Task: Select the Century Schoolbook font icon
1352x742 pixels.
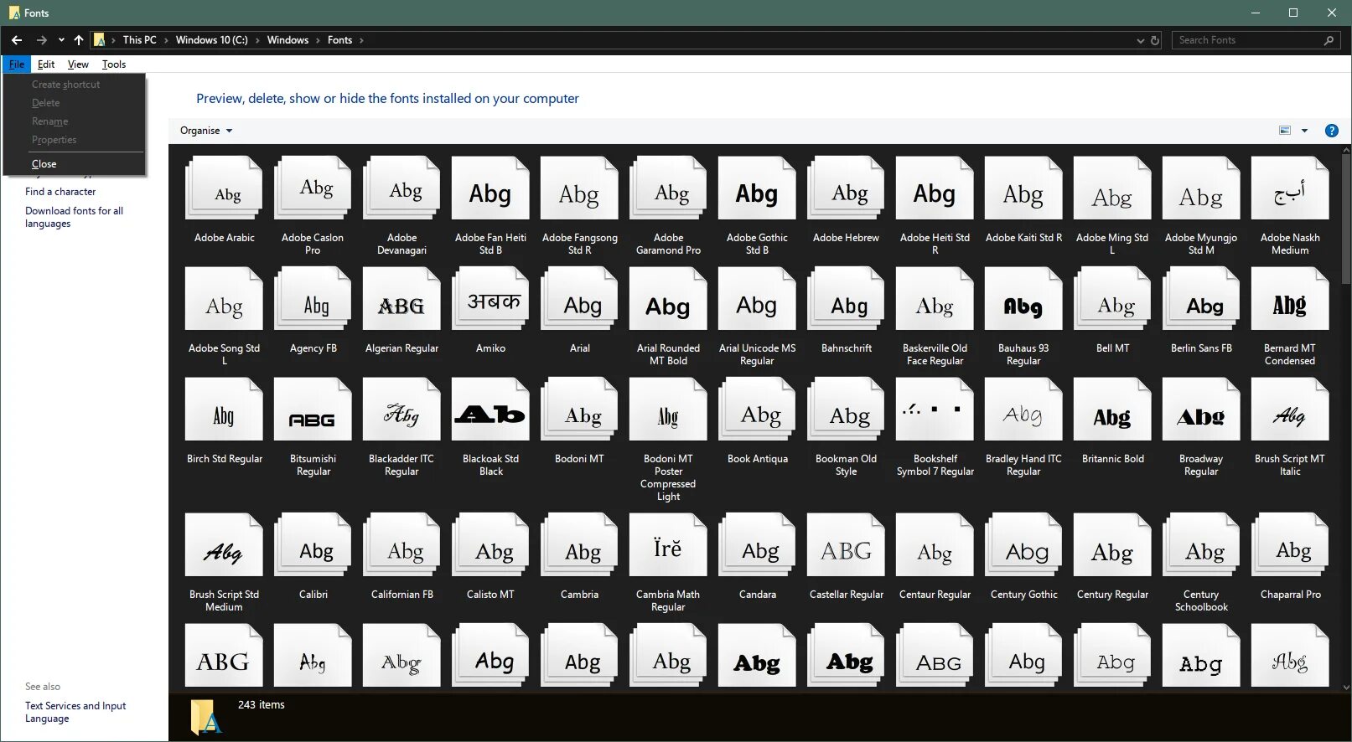Action: 1201,546
